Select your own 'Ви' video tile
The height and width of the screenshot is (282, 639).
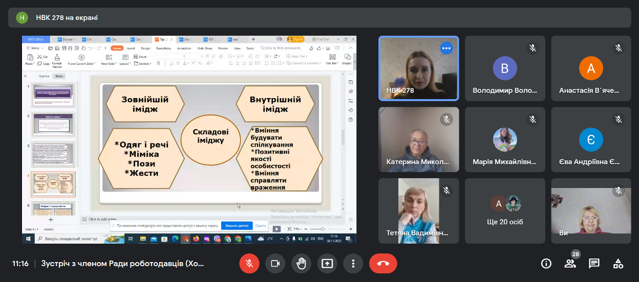(591, 210)
